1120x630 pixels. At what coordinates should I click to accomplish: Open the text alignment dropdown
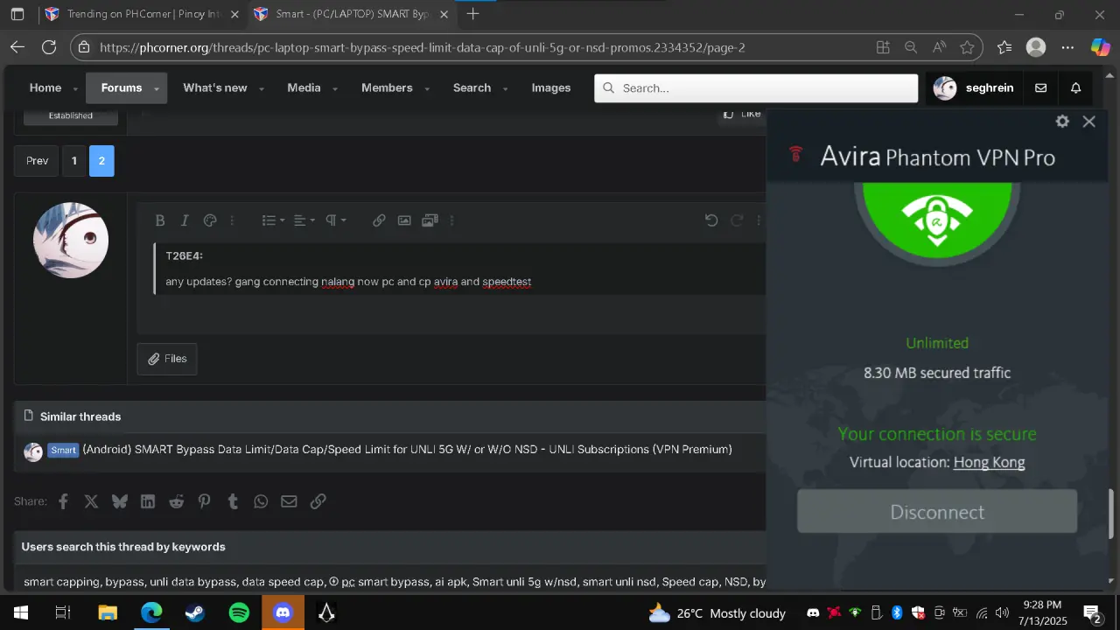(x=304, y=220)
